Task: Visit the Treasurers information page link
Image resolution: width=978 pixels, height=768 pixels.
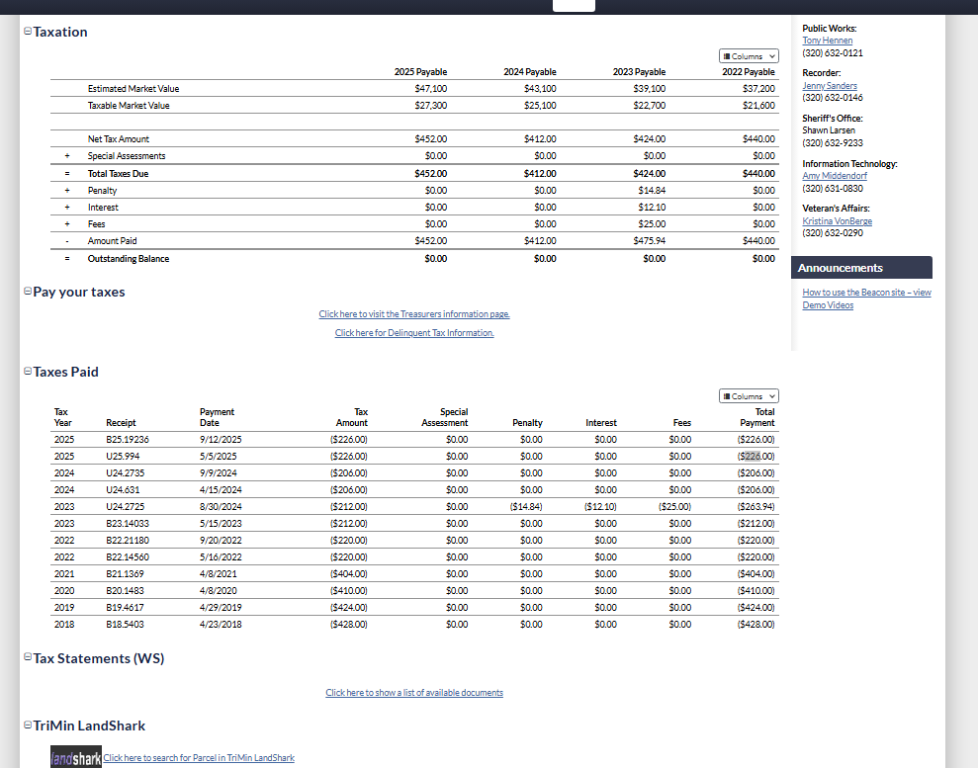Action: 414,314
